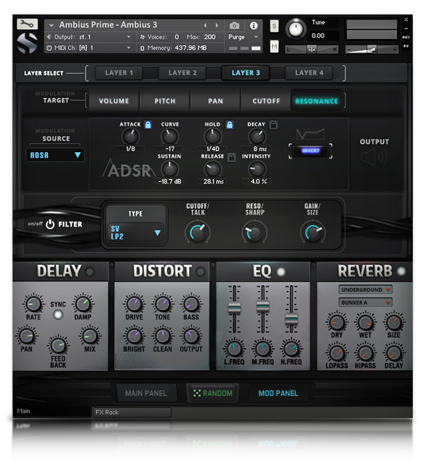The width and height of the screenshot is (423, 466).
Task: Toggle the Filter on/off power button
Action: 50,225
